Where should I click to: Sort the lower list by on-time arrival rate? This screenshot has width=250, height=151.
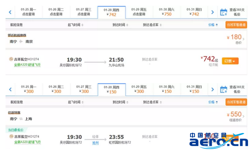coord(152,102)
